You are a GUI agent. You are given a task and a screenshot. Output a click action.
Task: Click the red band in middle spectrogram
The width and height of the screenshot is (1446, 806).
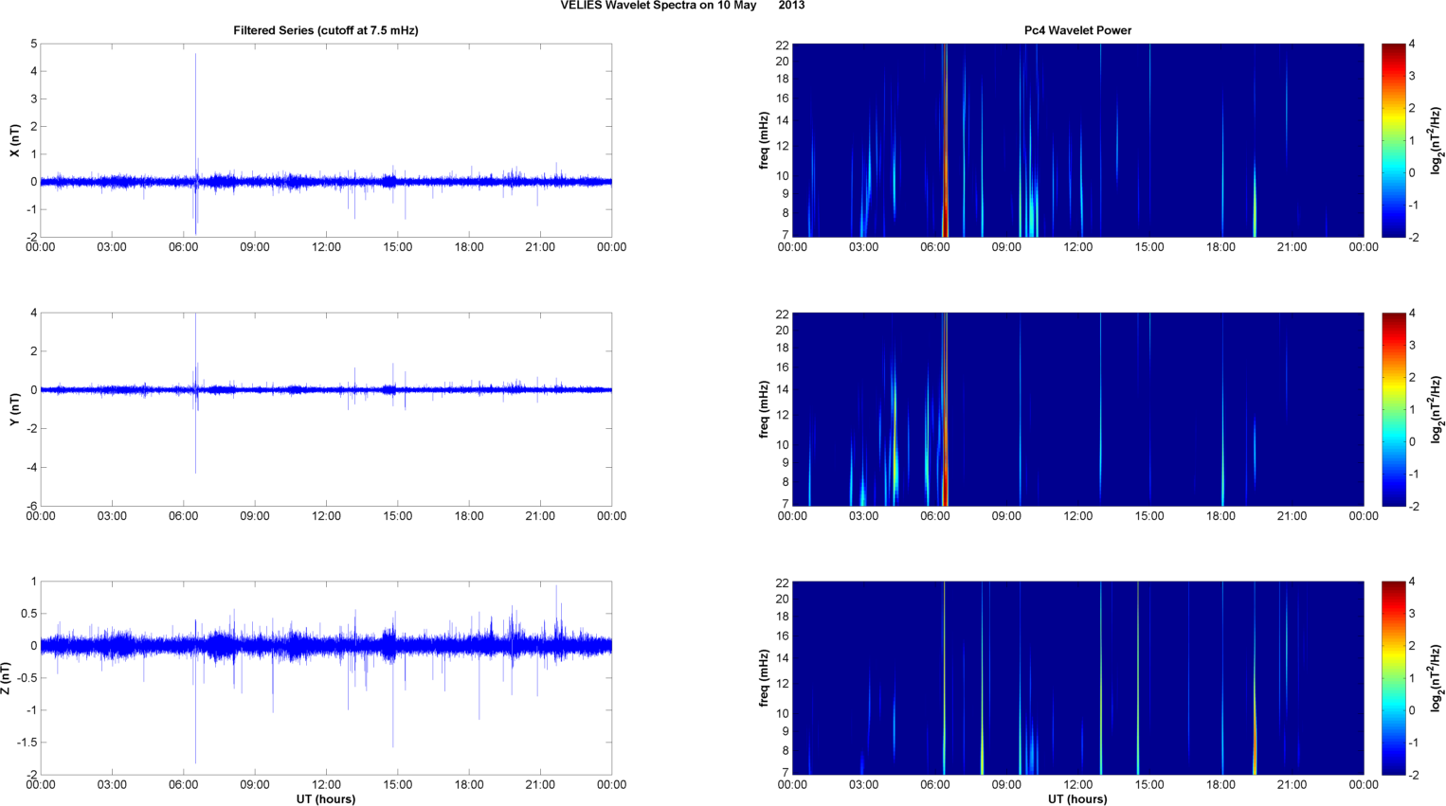click(945, 409)
